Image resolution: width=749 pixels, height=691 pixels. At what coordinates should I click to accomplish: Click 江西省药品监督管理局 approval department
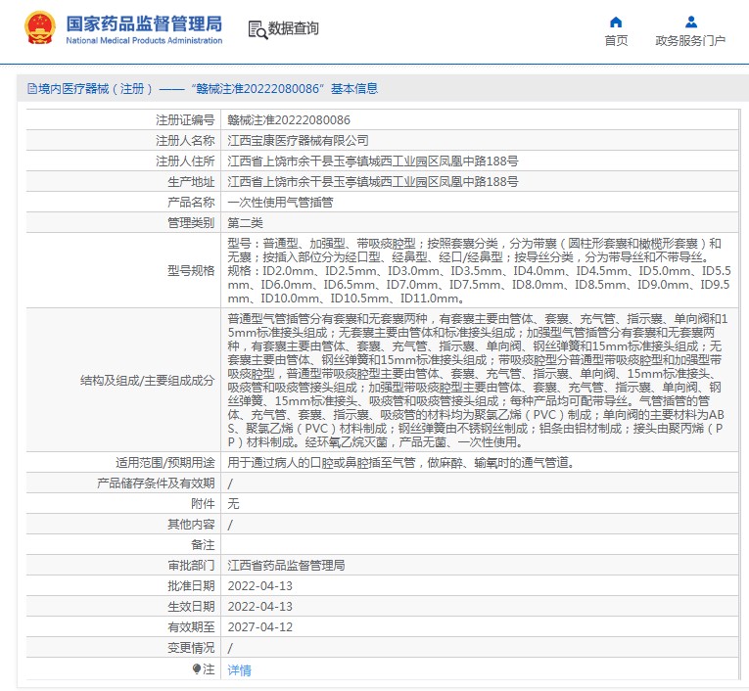click(286, 566)
